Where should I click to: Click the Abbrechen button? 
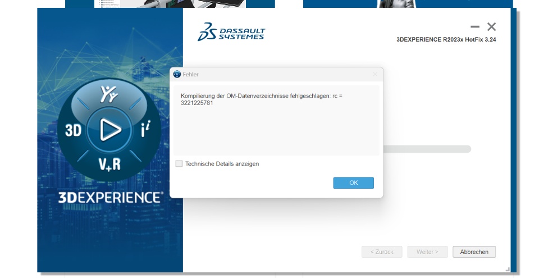[x=474, y=252]
